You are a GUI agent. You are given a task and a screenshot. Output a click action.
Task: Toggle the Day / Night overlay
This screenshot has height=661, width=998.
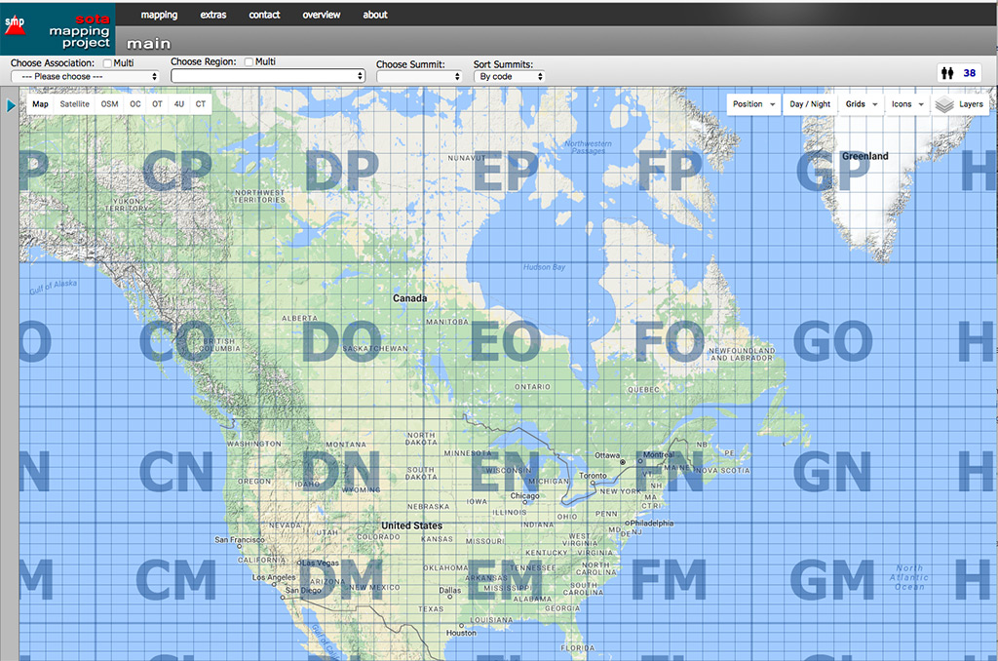pyautogui.click(x=810, y=104)
